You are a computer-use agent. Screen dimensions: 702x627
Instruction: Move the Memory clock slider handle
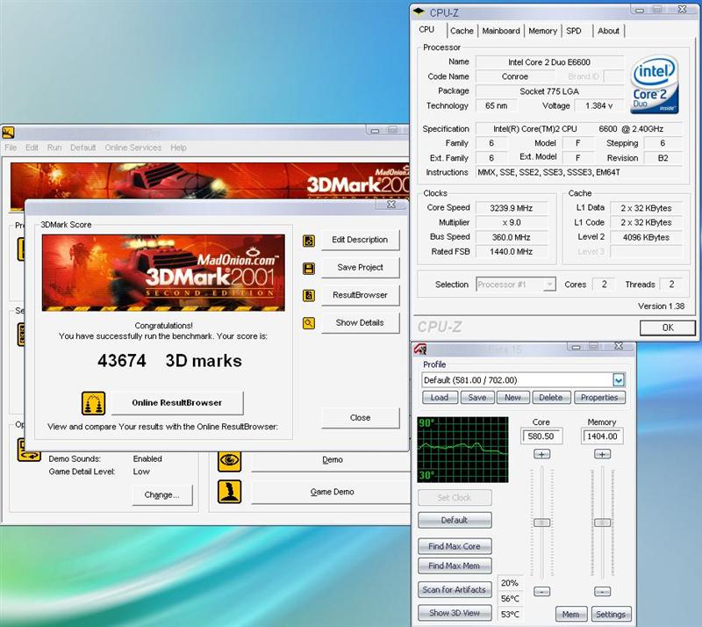click(602, 522)
